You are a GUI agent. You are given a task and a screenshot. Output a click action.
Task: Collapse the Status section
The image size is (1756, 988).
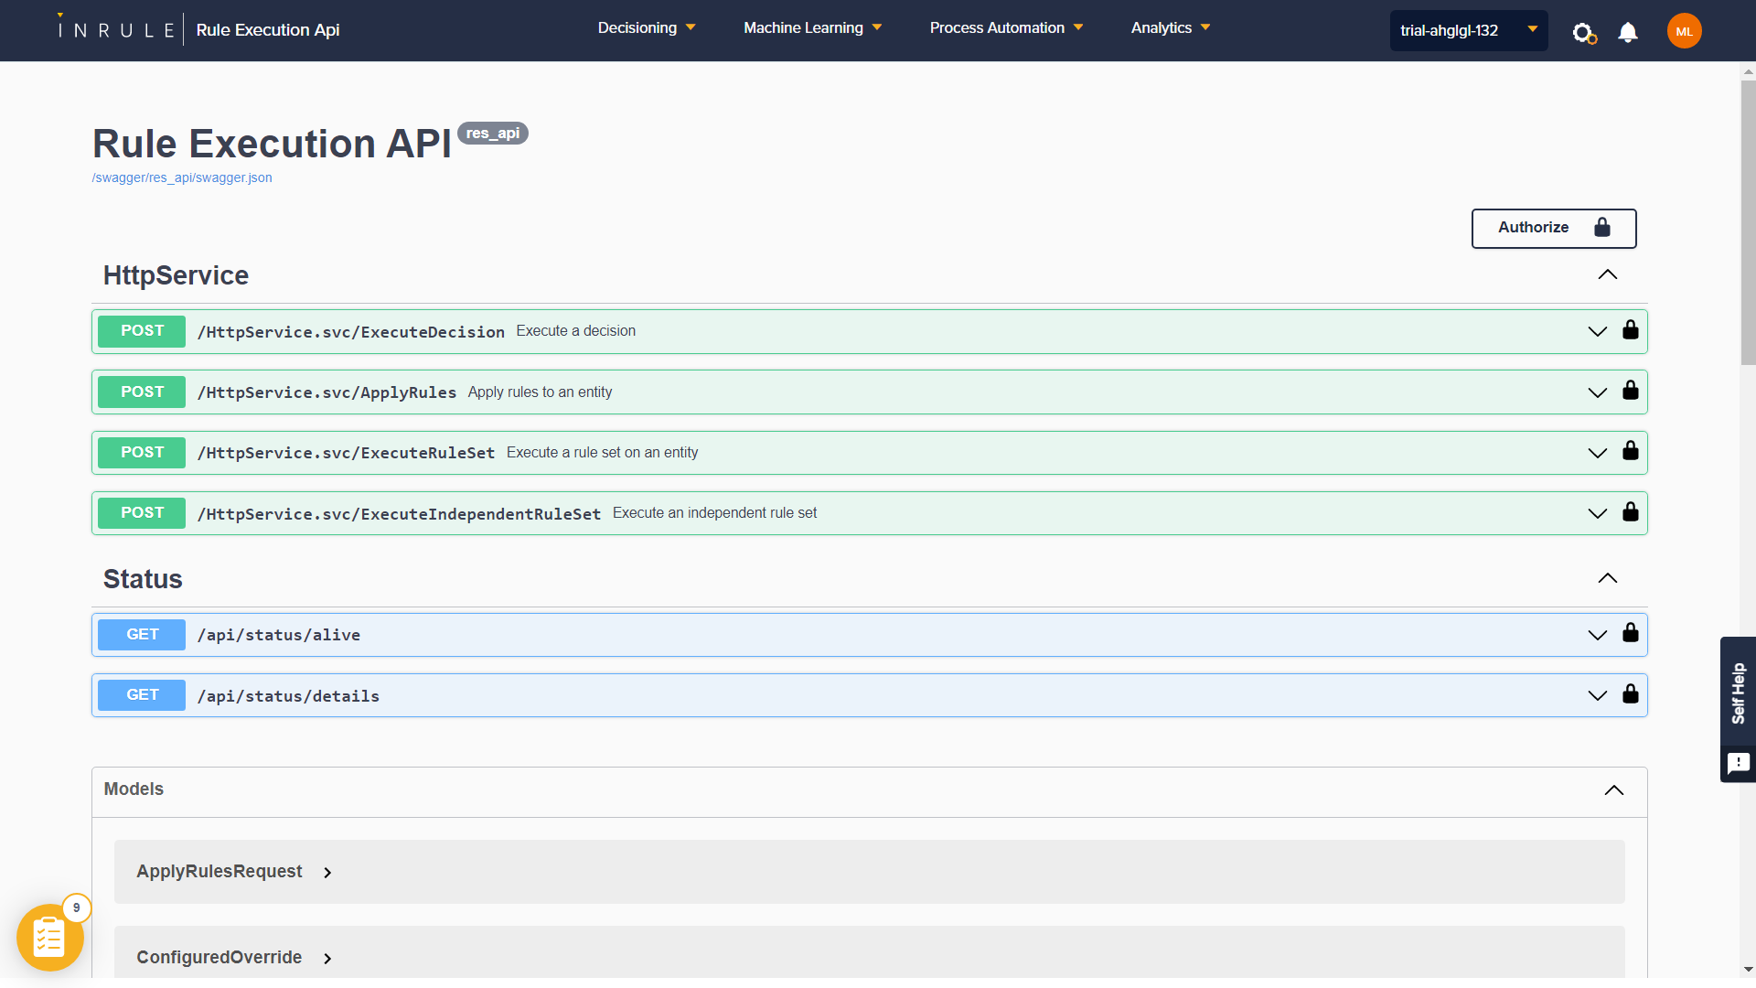(x=1607, y=579)
